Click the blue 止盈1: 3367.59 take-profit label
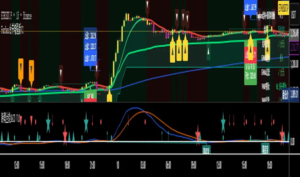This screenshot has width=300, height=177. pos(250,8)
